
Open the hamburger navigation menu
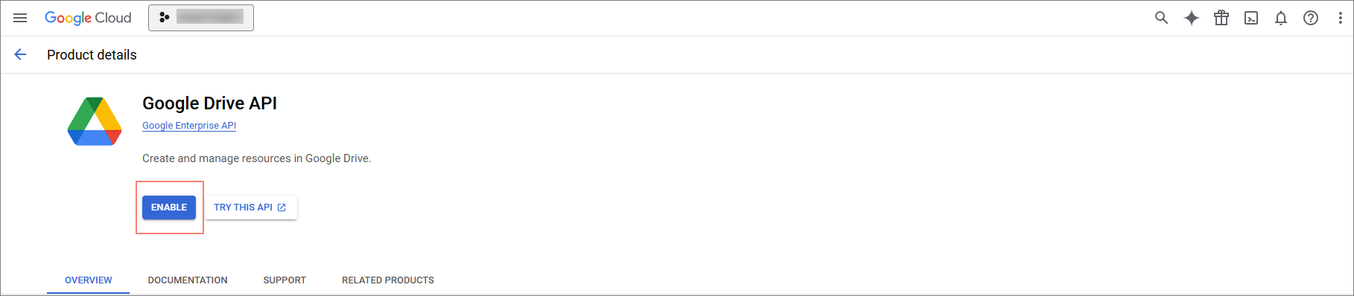(x=20, y=18)
